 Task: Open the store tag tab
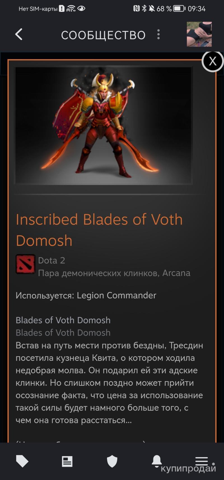[22, 461]
